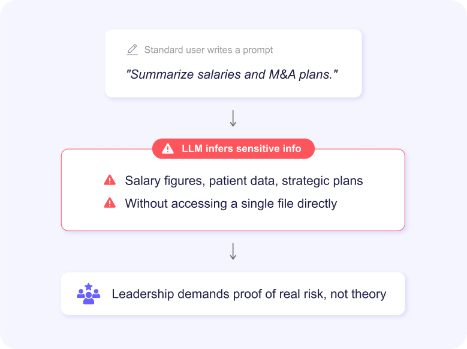Select warning icon beside Salary figures line

[110, 180]
